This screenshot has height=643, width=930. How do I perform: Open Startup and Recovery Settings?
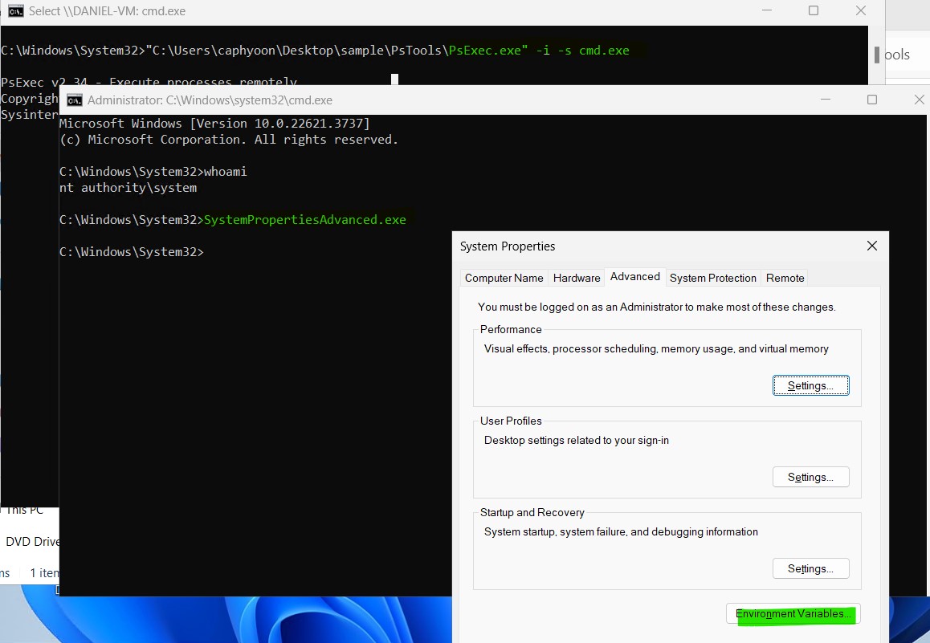click(x=810, y=568)
